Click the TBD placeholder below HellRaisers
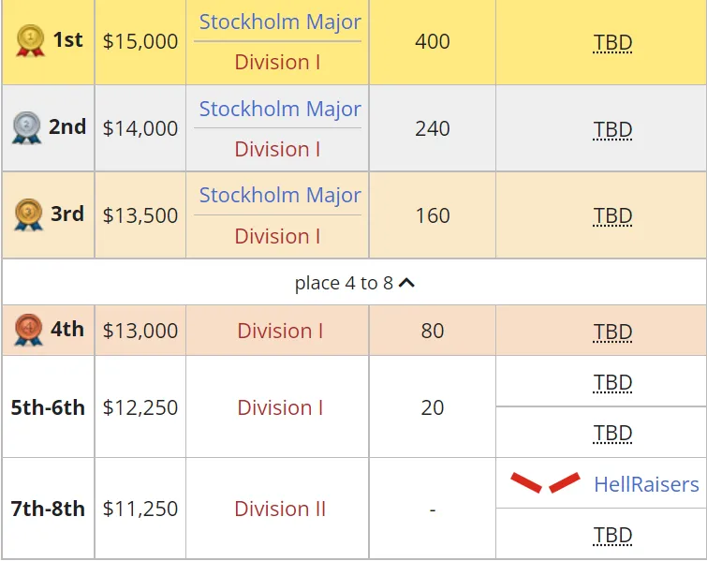707x561 pixels. 612,535
